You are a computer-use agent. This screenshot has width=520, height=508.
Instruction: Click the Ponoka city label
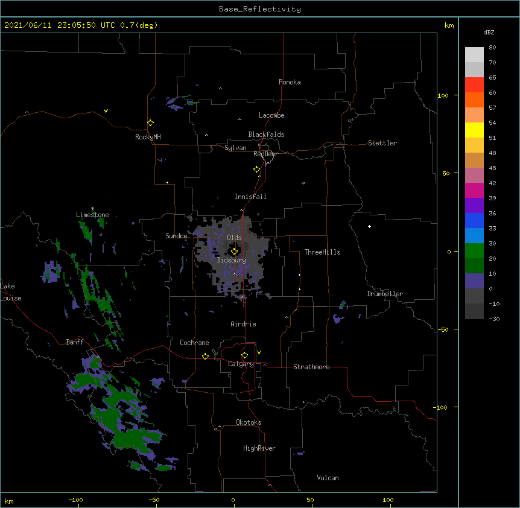coord(290,82)
